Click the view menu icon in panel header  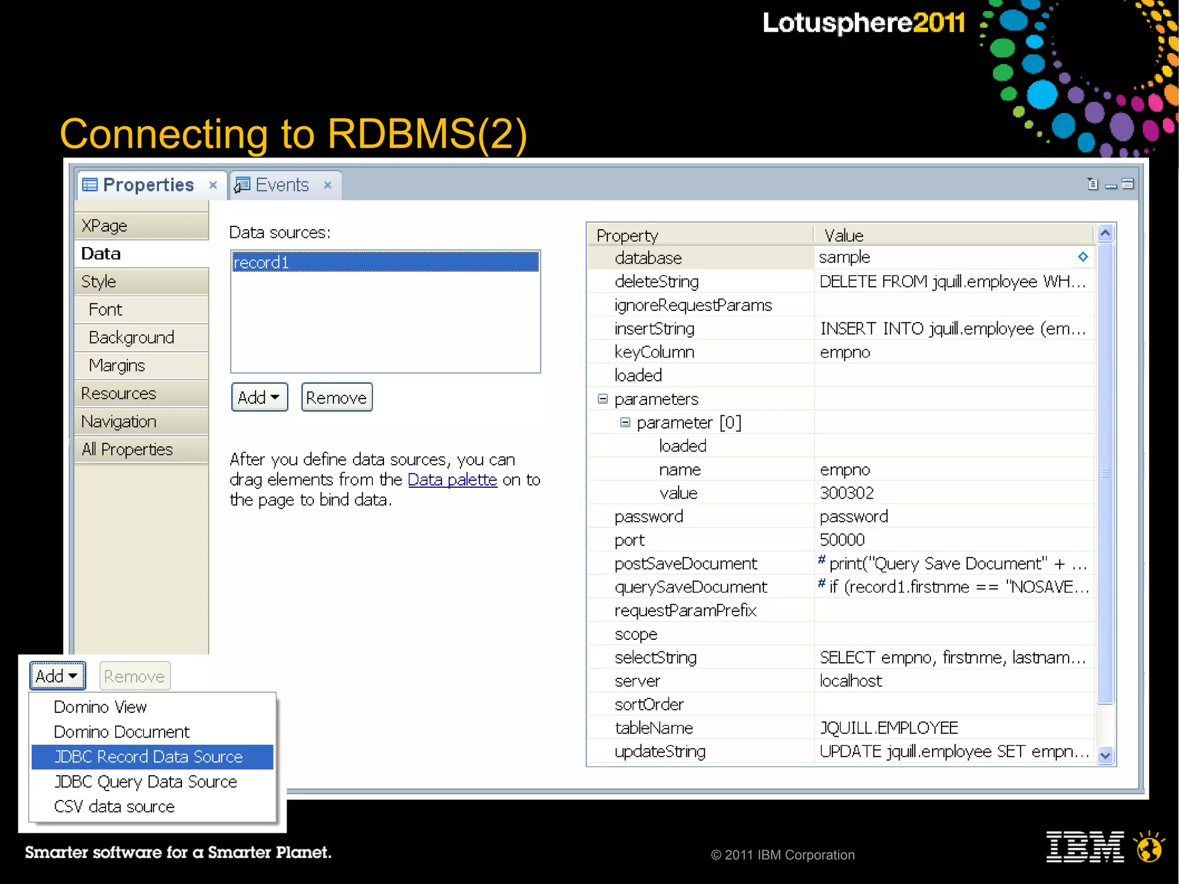[1093, 184]
